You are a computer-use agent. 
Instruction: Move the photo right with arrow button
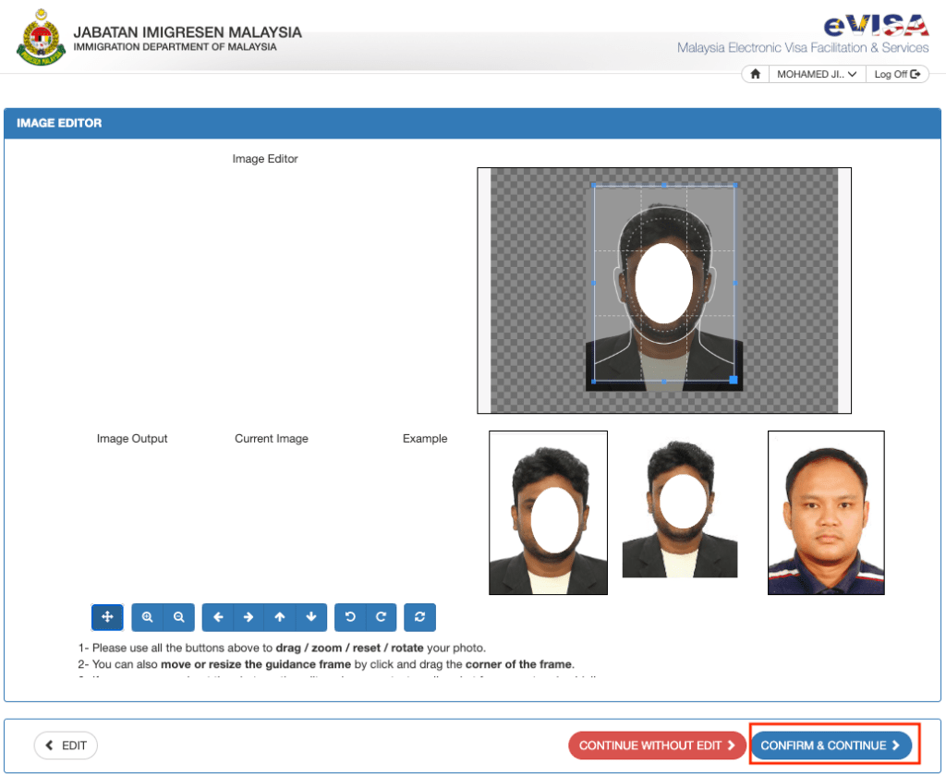pos(249,616)
